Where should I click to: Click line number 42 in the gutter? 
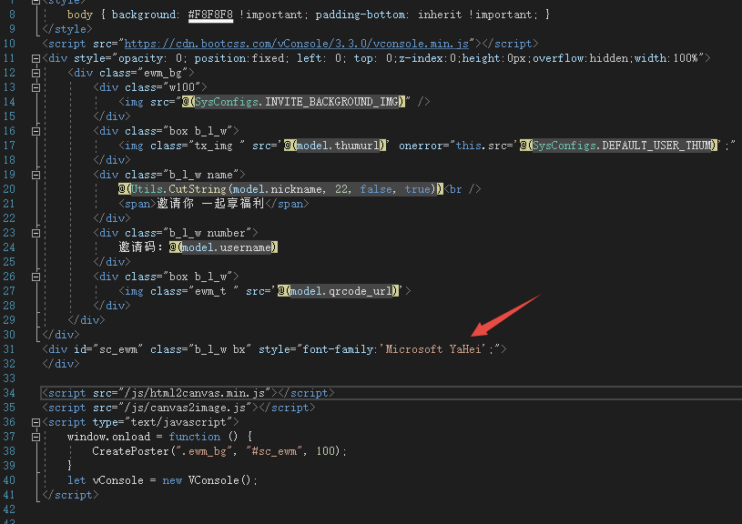[9, 509]
